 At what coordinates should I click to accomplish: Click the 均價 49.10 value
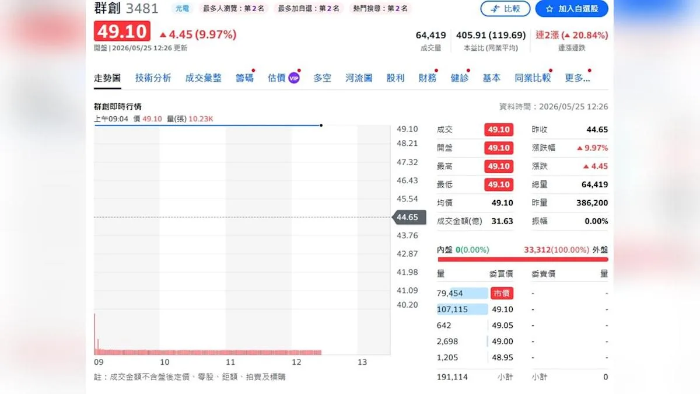tap(502, 203)
